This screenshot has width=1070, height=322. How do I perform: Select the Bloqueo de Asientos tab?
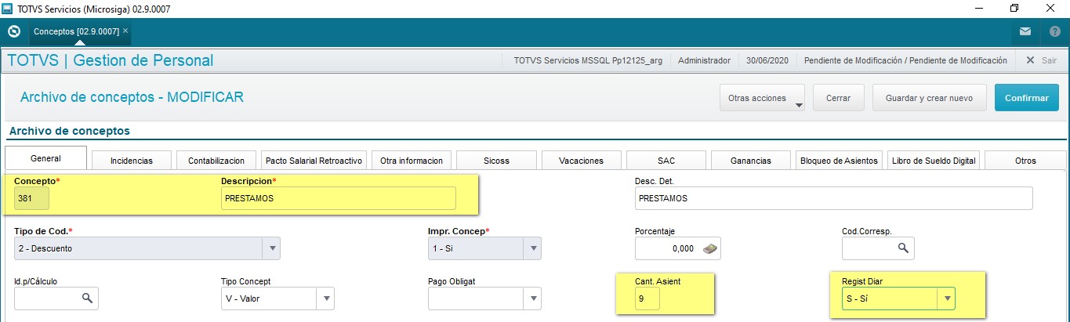840,160
